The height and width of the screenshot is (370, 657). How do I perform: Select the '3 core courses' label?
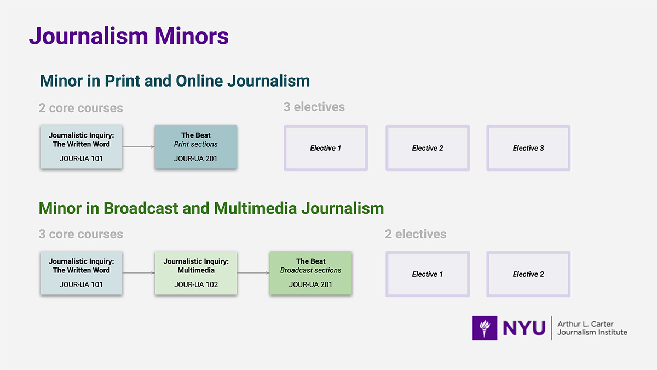(80, 234)
